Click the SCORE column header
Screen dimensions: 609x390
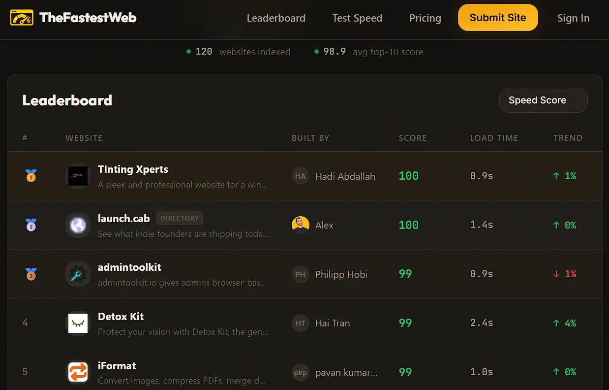[413, 138]
